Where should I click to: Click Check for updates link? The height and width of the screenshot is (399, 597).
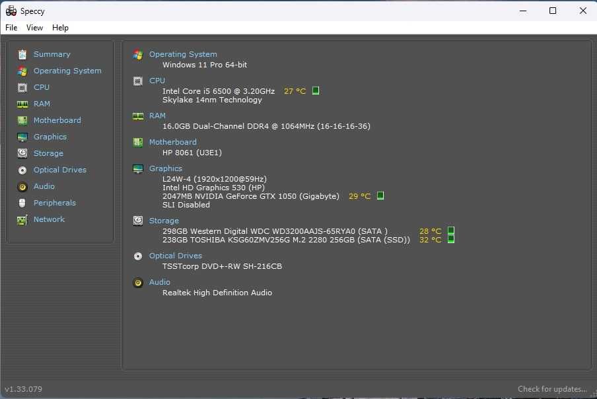[x=552, y=389]
